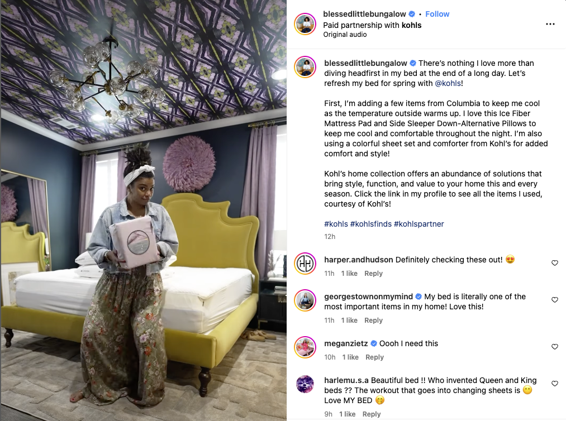
Task: Follow blessedlittlebungalow
Action: [437, 14]
